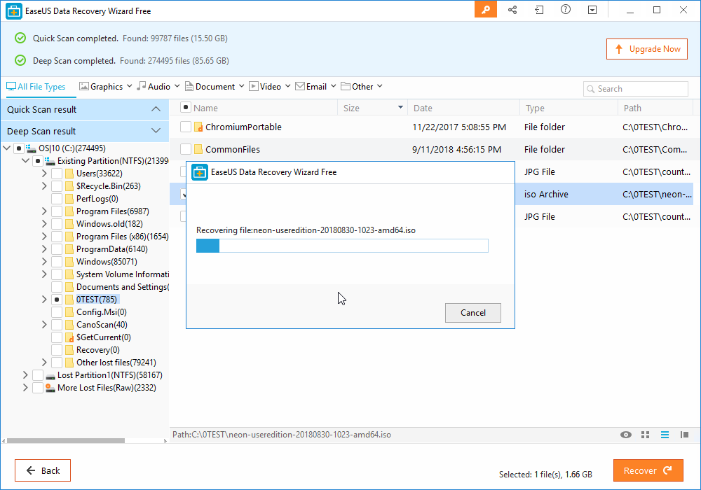Check the More Lost Files(Raw) checkbox
The width and height of the screenshot is (701, 490).
point(38,388)
